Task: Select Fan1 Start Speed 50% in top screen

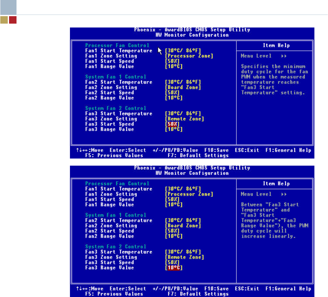Action: click(172, 61)
